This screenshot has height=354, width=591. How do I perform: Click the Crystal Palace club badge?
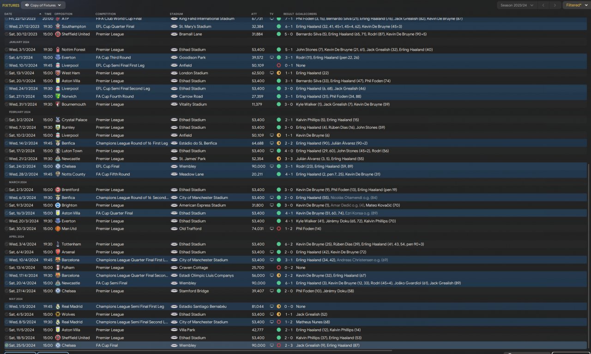(58, 120)
